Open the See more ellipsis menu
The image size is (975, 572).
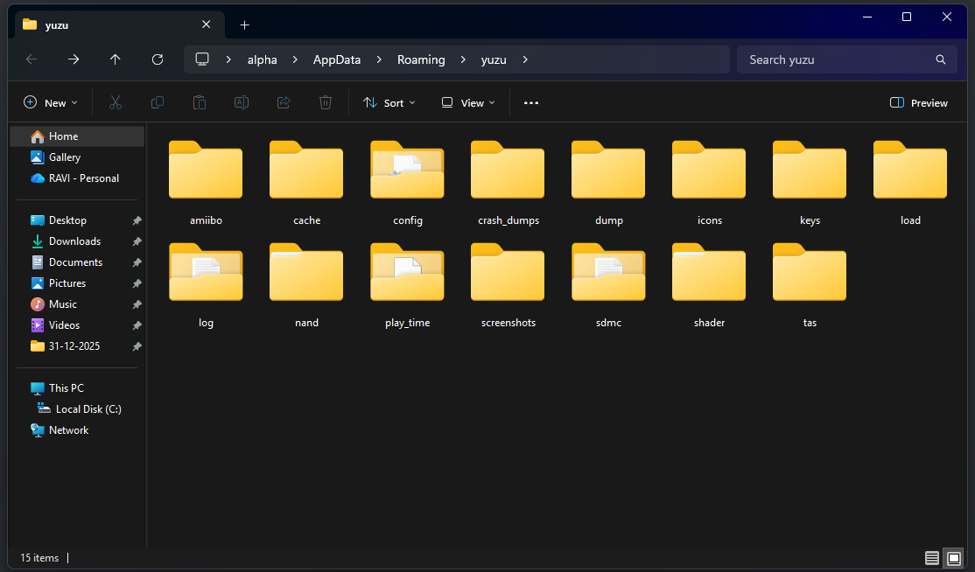click(x=530, y=102)
